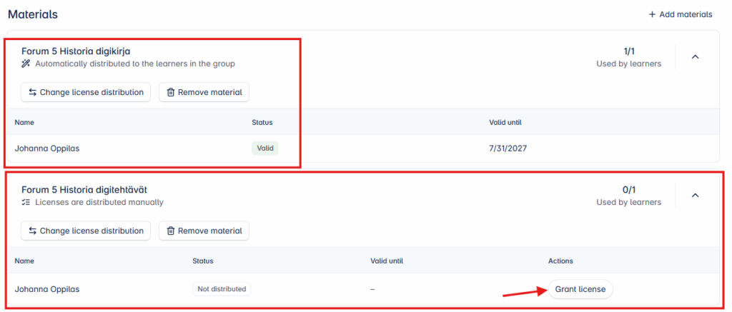Click the 1/1 Used by learners counter

629,58
